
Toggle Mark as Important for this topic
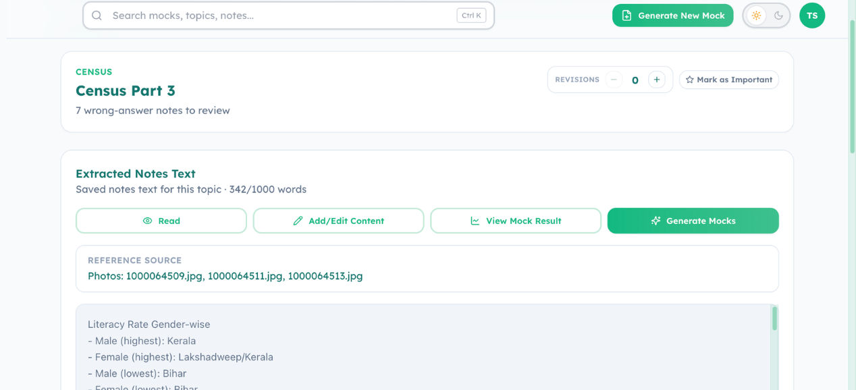729,80
